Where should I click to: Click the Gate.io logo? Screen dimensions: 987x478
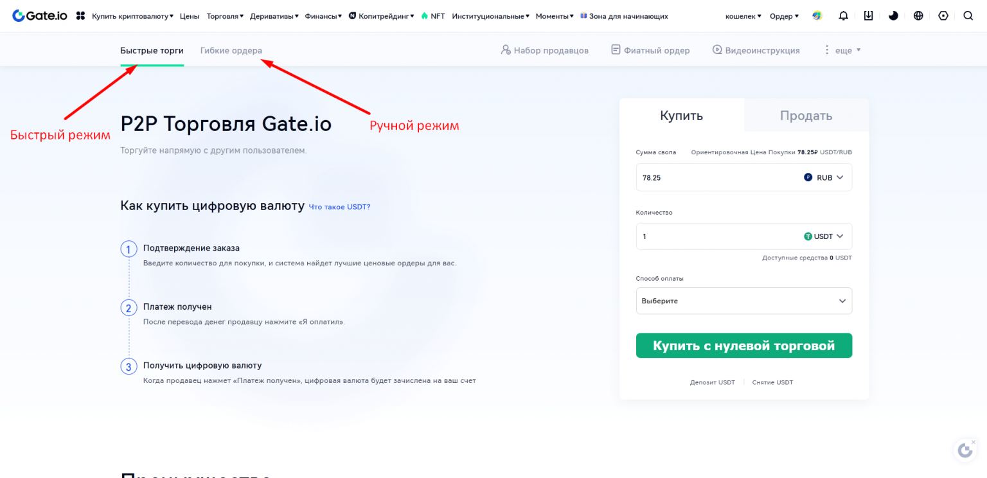tap(40, 16)
